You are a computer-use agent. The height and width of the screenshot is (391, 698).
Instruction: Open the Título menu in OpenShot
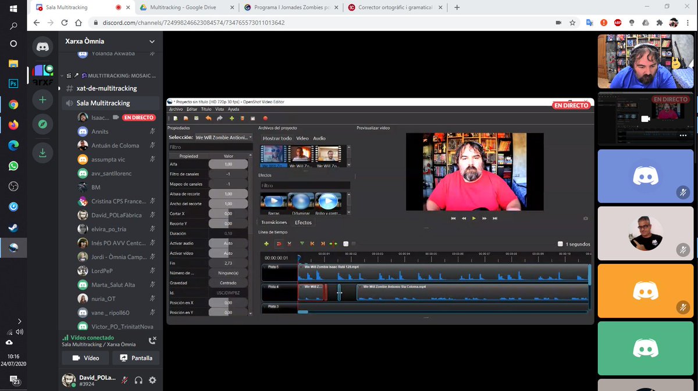tap(206, 109)
